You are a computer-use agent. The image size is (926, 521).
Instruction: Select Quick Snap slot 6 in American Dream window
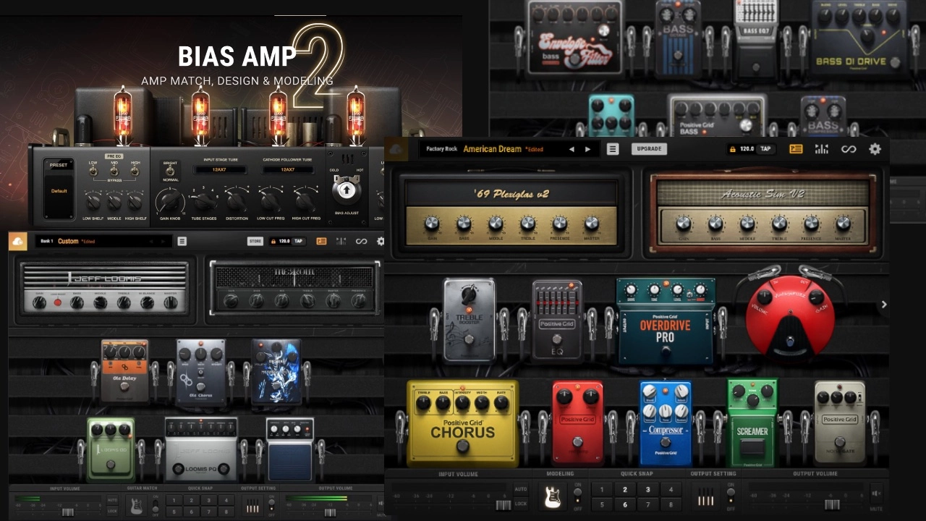coord(625,504)
